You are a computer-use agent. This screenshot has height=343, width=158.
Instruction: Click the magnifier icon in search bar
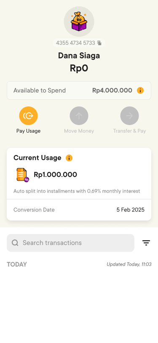[15, 243]
